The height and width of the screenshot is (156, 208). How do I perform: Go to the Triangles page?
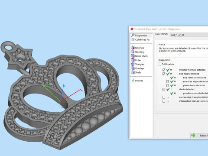pos(140,64)
